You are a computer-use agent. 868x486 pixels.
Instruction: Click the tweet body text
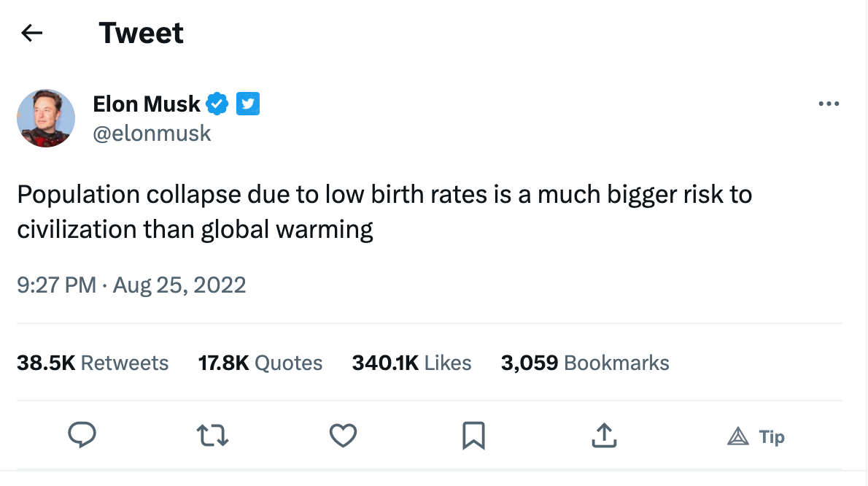click(x=384, y=212)
